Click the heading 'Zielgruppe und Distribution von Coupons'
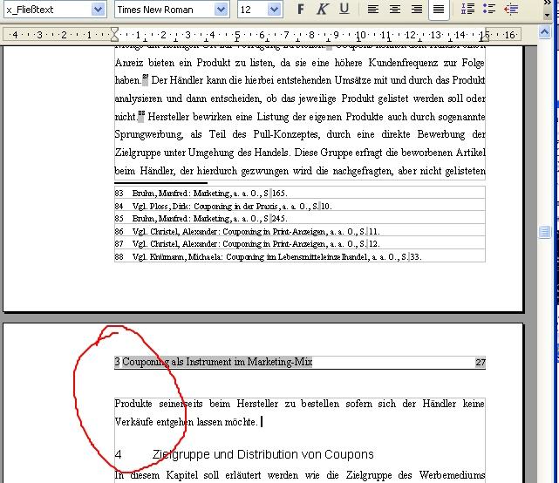This screenshot has height=483, width=559. 262,454
